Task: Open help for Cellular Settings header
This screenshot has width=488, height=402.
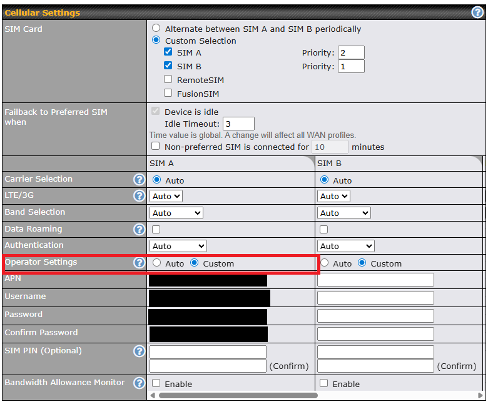Action: coord(477,12)
